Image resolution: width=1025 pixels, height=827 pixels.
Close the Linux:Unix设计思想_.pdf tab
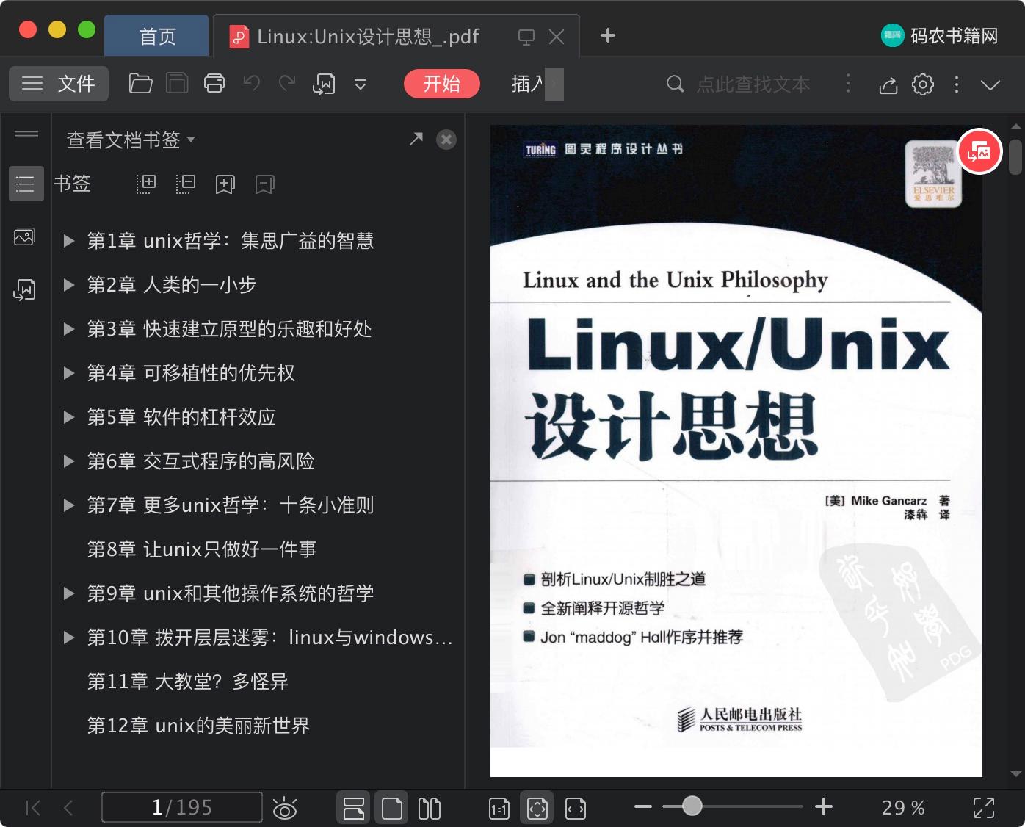[557, 37]
